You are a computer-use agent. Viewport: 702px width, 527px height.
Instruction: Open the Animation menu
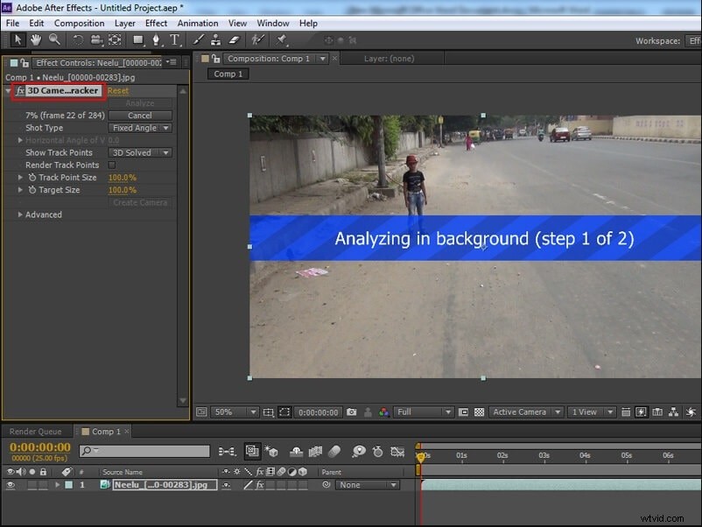[x=197, y=23]
